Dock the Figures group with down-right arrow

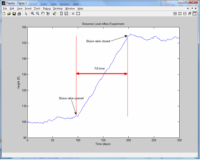click(x=188, y=9)
